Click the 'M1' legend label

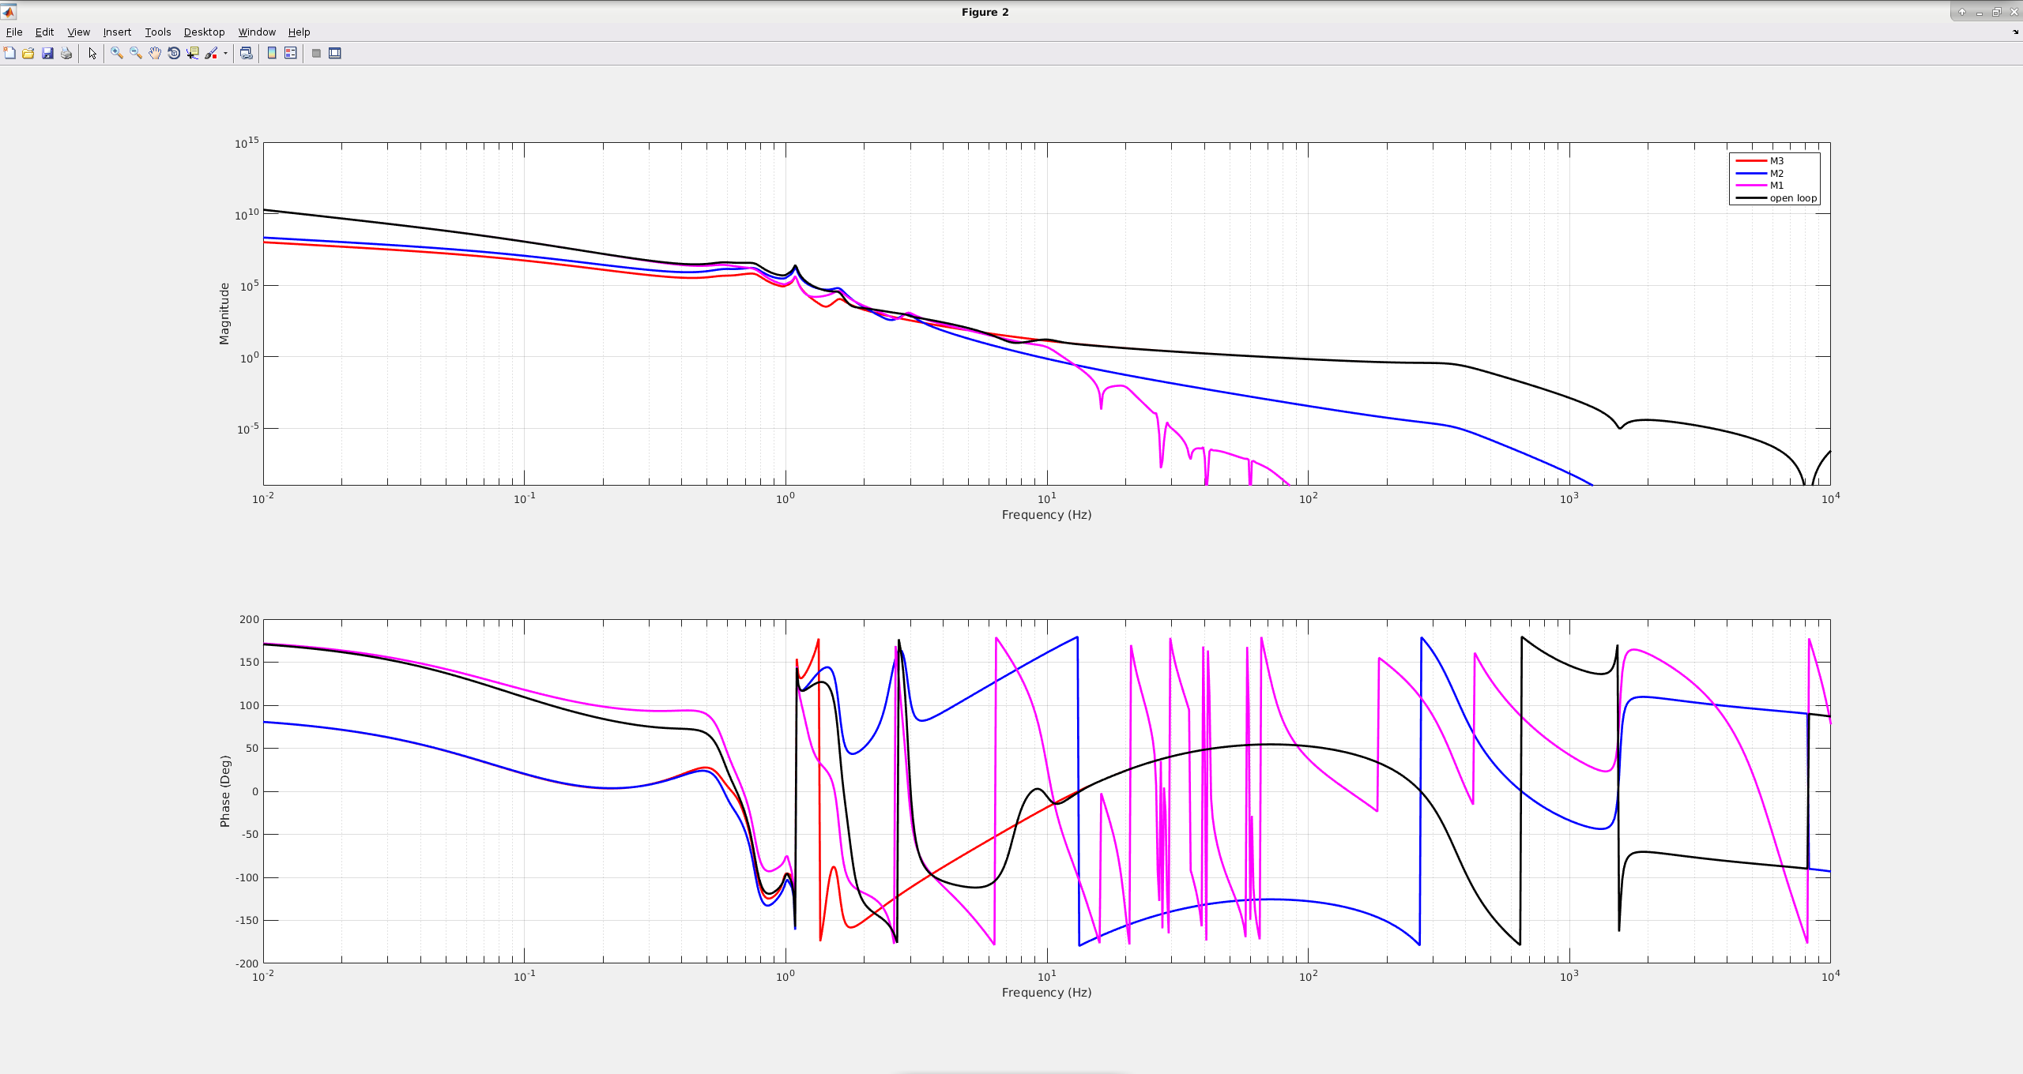tap(1776, 186)
